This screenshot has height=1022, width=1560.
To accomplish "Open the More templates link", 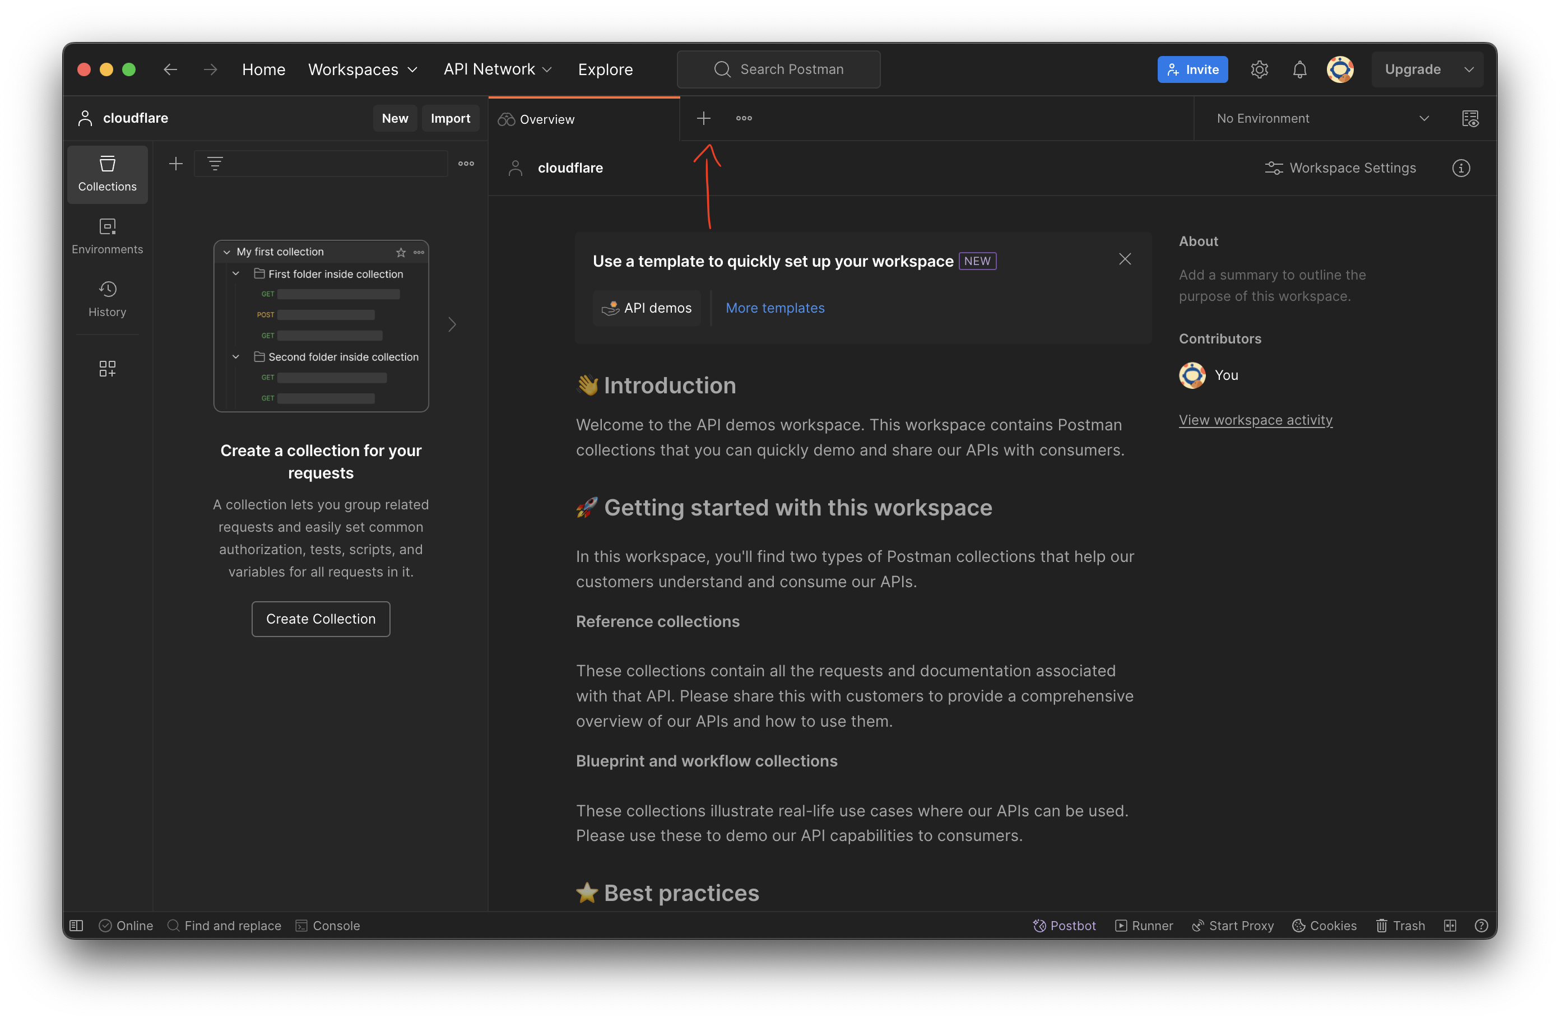I will pos(775,308).
